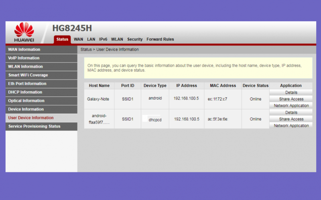The width and height of the screenshot is (321, 200).
Task: Click the Port ID column header
Action: coord(128,86)
